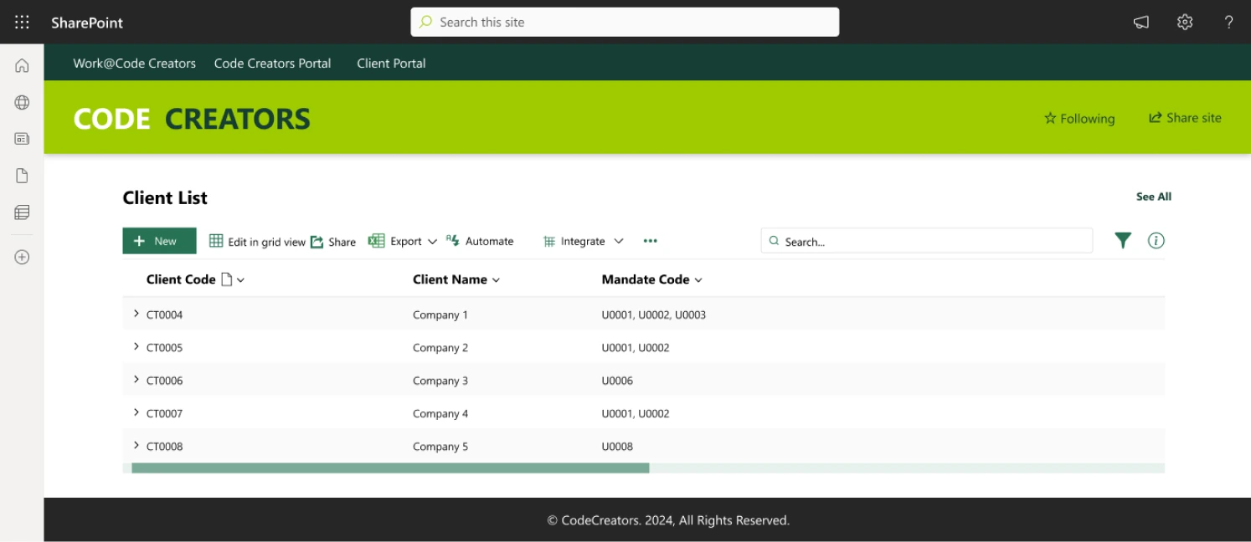The image size is (1251, 542).
Task: Open the settings gear icon
Action: pyautogui.click(x=1185, y=22)
